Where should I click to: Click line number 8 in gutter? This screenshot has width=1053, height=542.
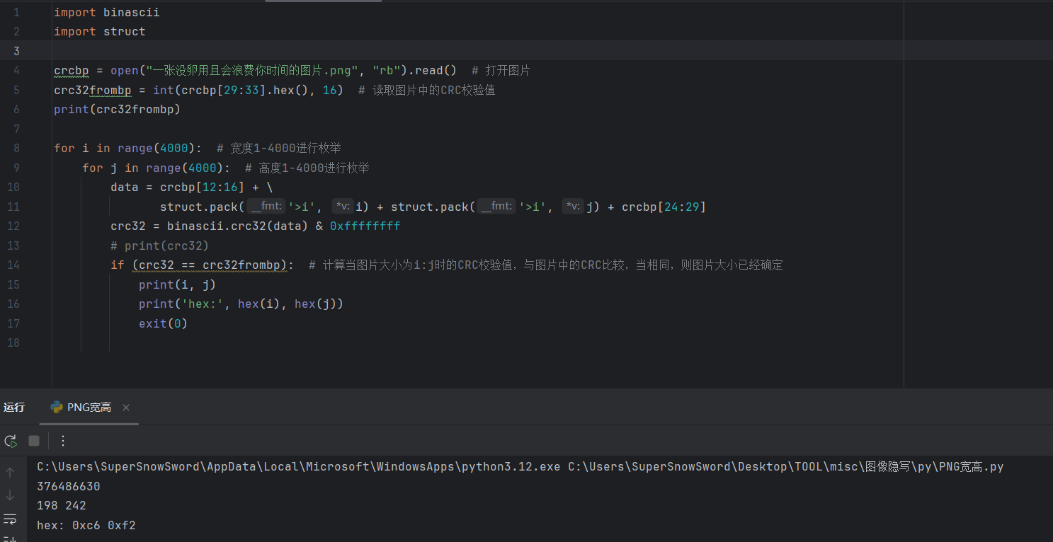point(17,148)
